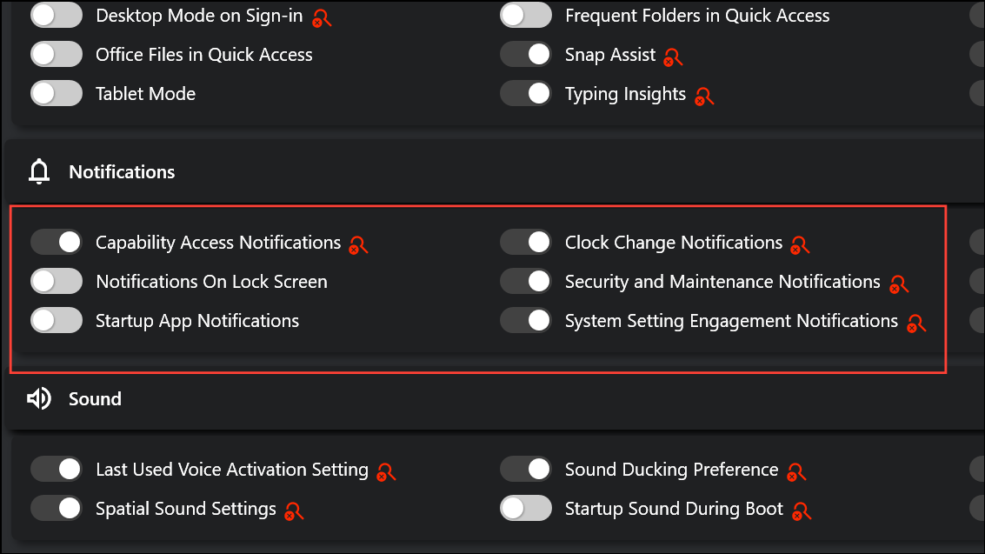Click red icon beside Spatial Sound Settings

point(294,512)
